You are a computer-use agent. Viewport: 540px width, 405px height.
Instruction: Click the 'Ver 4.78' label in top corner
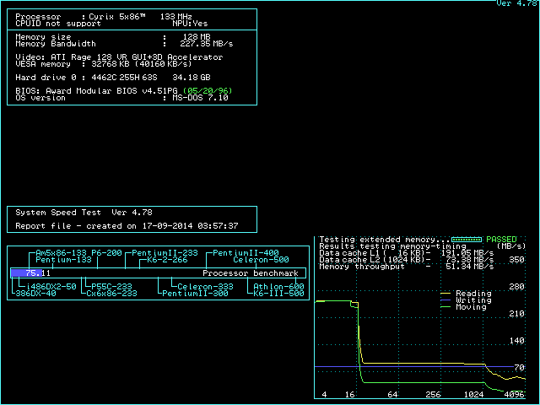pos(517,3)
